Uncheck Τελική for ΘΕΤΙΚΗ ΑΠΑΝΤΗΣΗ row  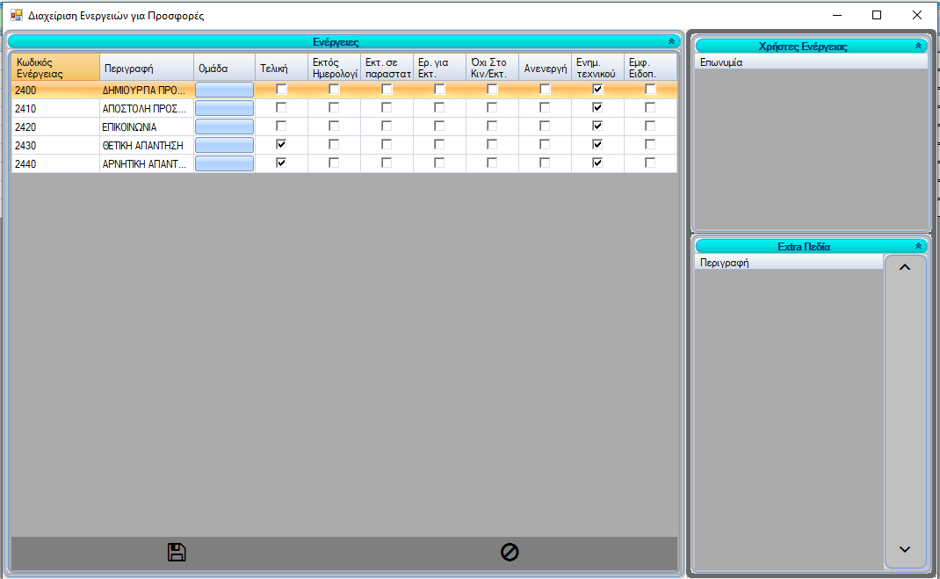(281, 144)
